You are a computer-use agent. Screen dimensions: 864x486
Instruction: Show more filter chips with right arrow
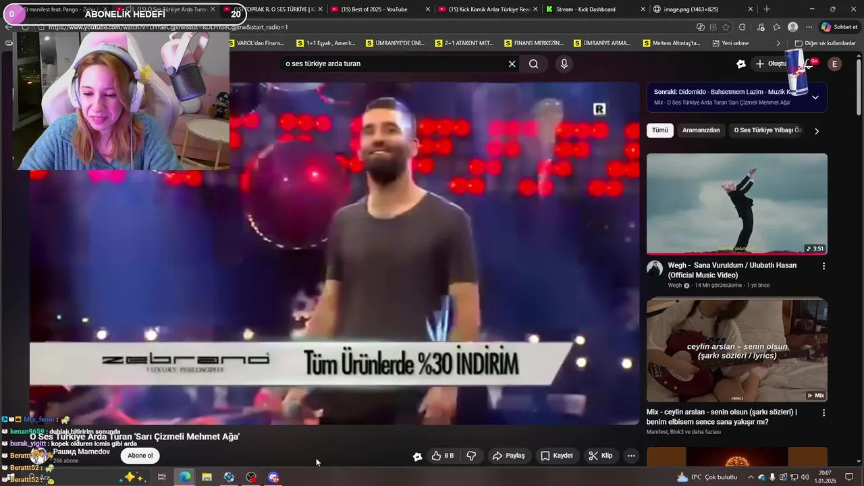[x=817, y=131]
